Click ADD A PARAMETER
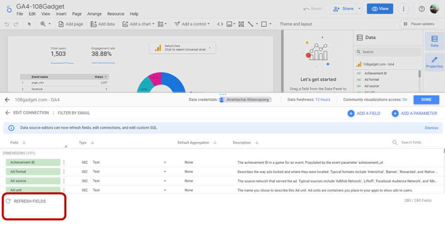The height and width of the screenshot is (230, 445). (414, 113)
